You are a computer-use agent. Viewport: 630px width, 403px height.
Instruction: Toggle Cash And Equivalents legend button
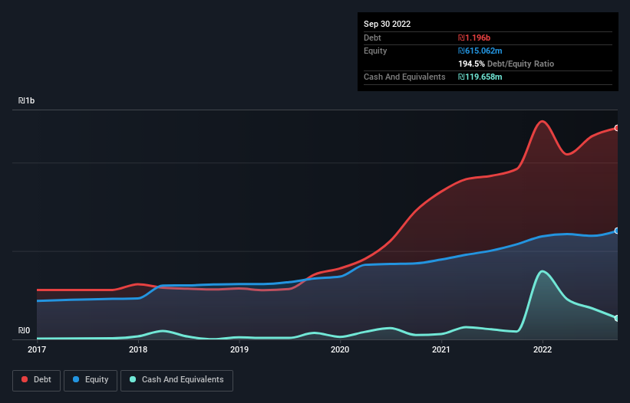click(176, 380)
